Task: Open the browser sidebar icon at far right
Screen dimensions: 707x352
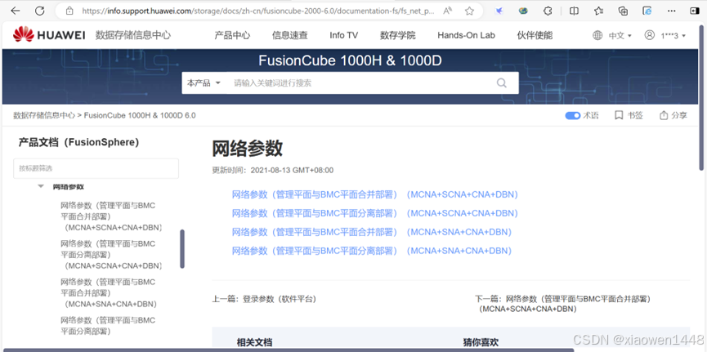Action: tap(695, 11)
